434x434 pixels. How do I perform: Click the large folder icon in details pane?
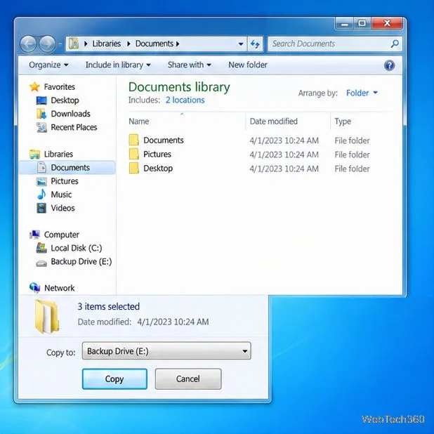(x=47, y=316)
